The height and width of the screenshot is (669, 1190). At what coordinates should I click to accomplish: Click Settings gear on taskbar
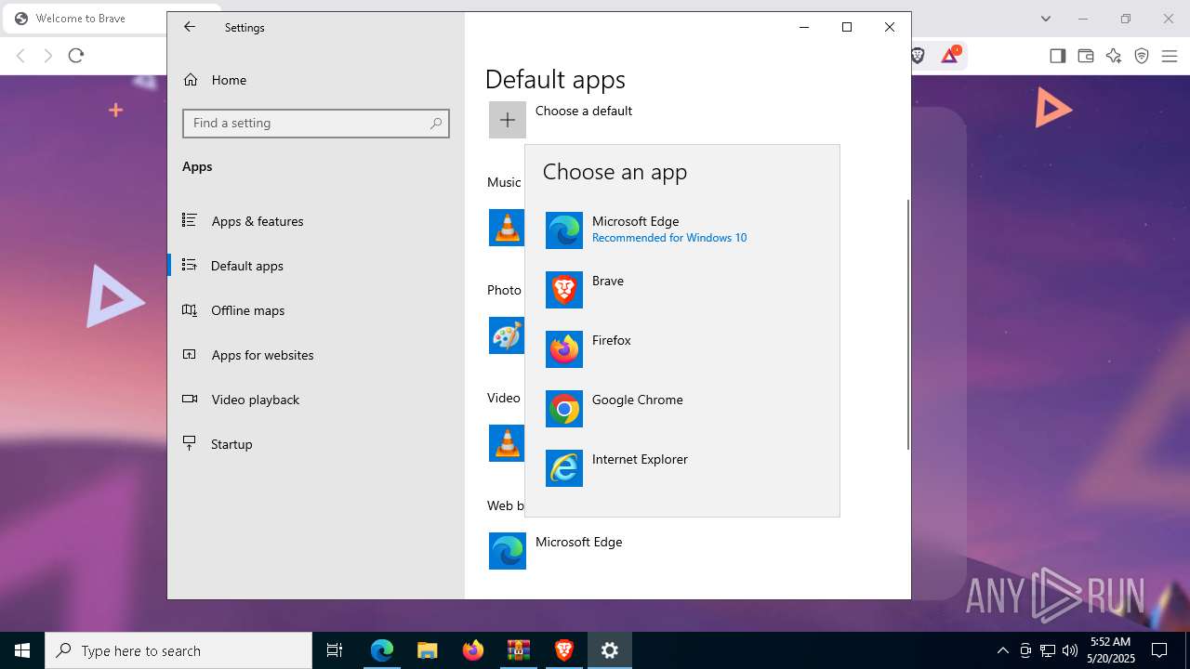(x=610, y=650)
